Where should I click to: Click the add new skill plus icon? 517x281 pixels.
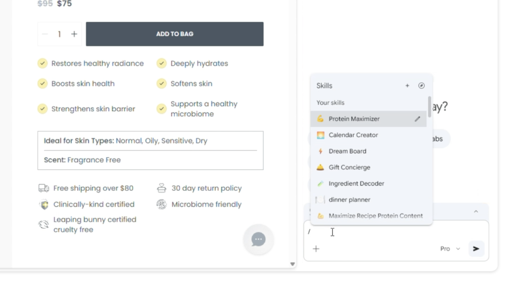pos(407,86)
